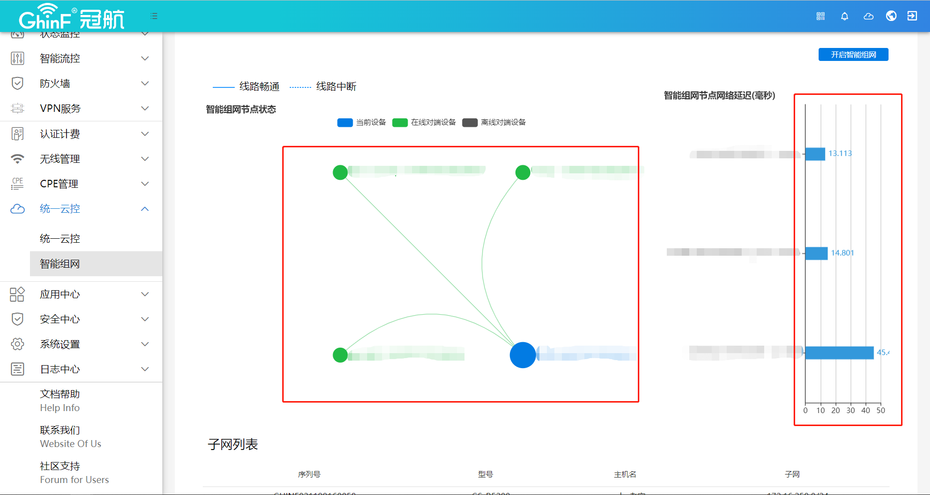Click the 开启智能组网 button

pos(853,54)
